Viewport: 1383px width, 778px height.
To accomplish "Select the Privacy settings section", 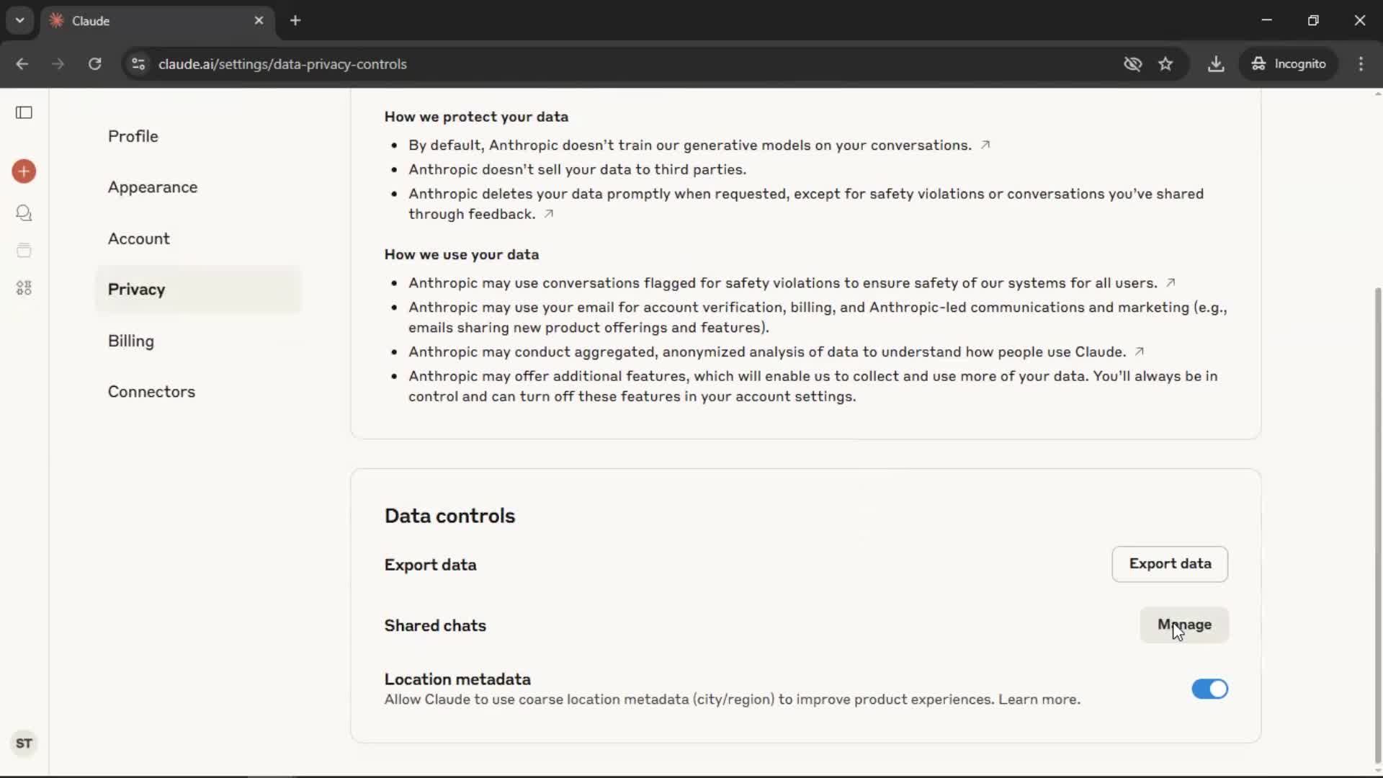I will point(197,290).
